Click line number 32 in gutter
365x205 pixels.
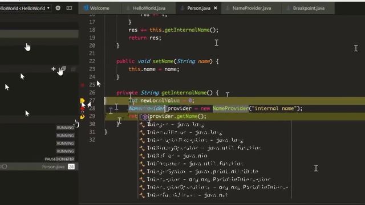(x=92, y=140)
